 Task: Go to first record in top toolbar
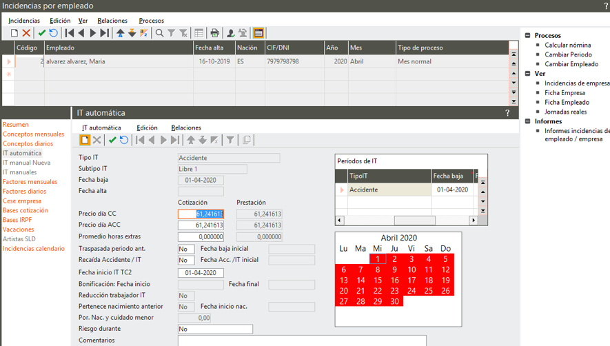tap(70, 33)
